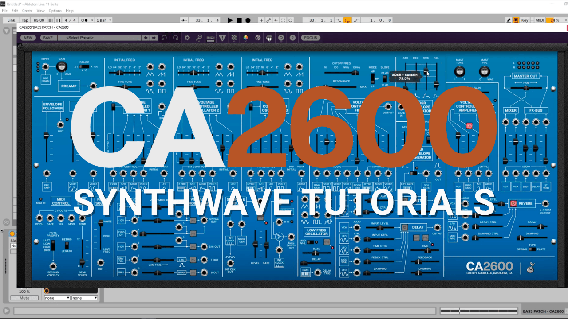Click the undo arrow in the plugin toolbar
This screenshot has height=319, width=568.
pyautogui.click(x=164, y=38)
